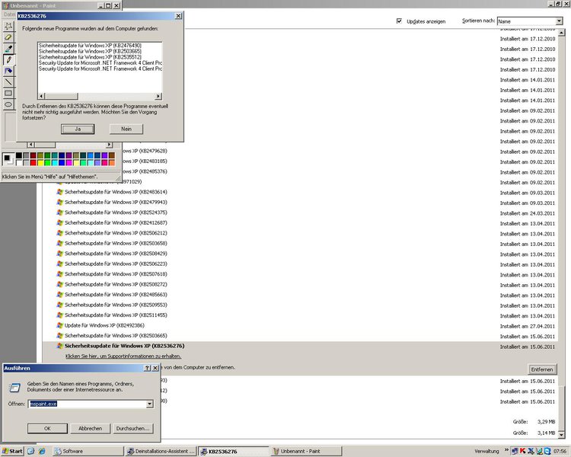The width and height of the screenshot is (571, 457).
Task: Switch to Unbenannt - Paint taskbar button
Action: (307, 451)
